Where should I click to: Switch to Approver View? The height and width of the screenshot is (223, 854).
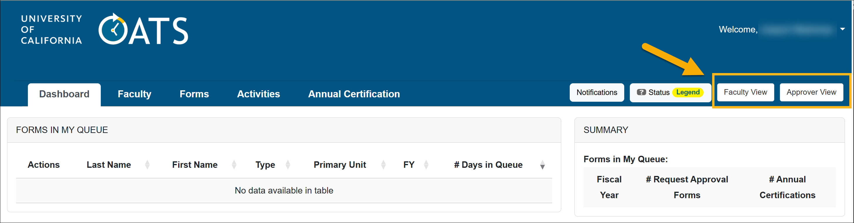tap(811, 92)
